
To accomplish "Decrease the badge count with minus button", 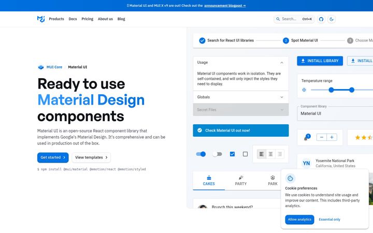I will pyautogui.click(x=322, y=137).
